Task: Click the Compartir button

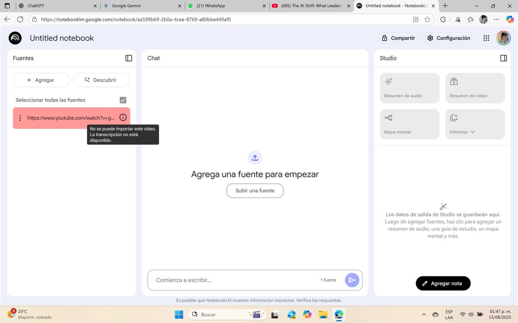Action: pos(399,38)
